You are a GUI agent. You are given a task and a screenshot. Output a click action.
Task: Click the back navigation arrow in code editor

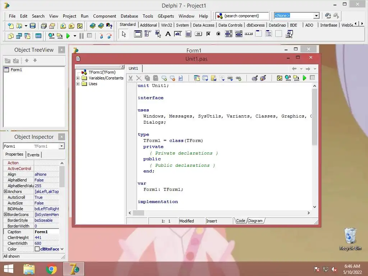point(294,69)
